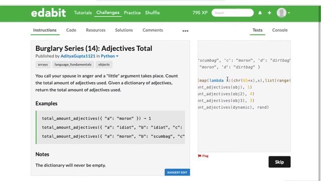The height and width of the screenshot is (181, 321).
Task: Switch to the Resources tab
Action: (96, 30)
